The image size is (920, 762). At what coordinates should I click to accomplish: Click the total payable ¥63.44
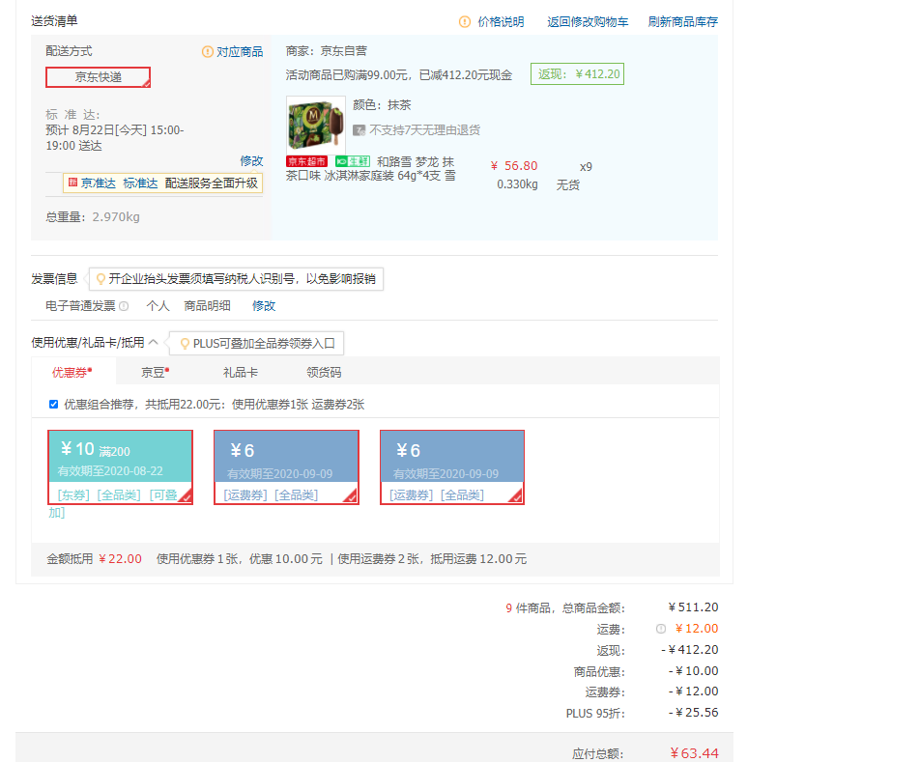coord(694,753)
